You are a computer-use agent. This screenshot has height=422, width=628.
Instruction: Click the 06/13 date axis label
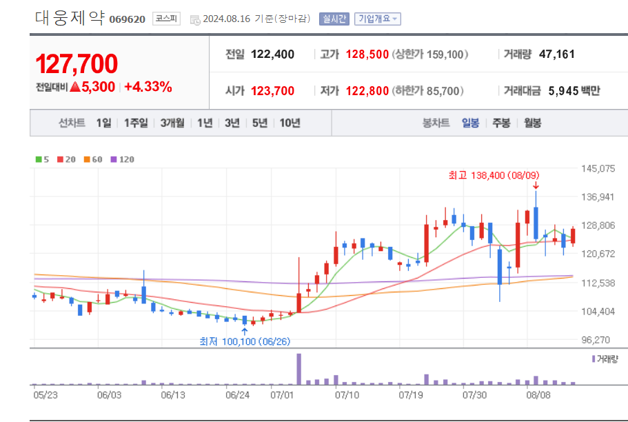click(173, 395)
